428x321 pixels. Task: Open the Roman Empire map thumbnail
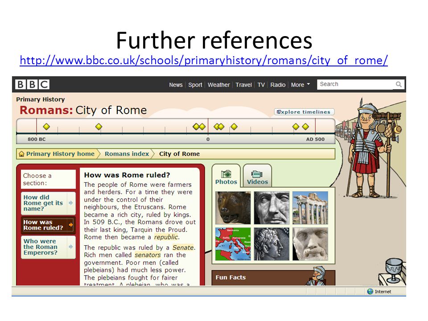click(x=233, y=244)
